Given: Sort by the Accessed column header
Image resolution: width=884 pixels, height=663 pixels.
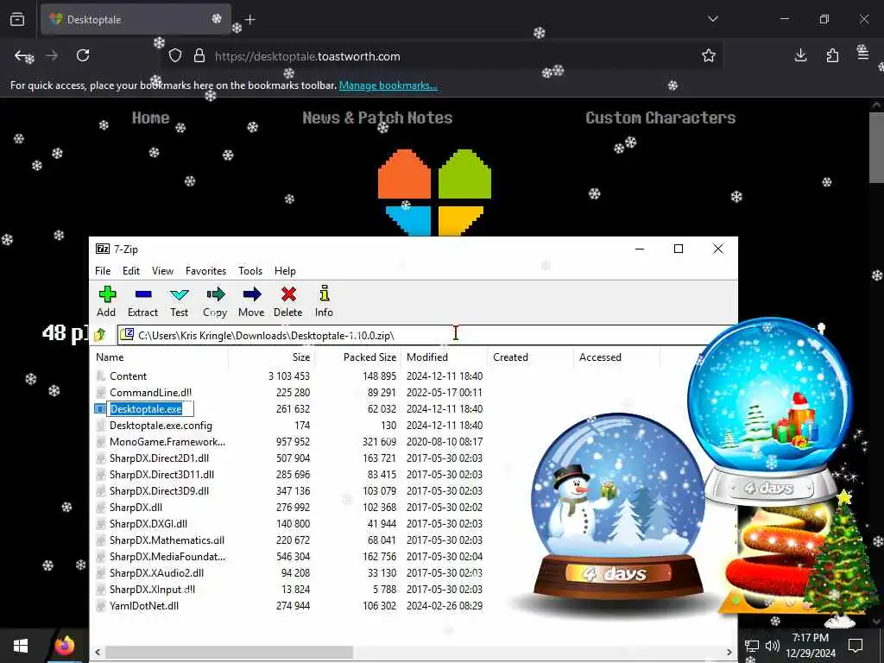Looking at the screenshot, I should tap(616, 357).
